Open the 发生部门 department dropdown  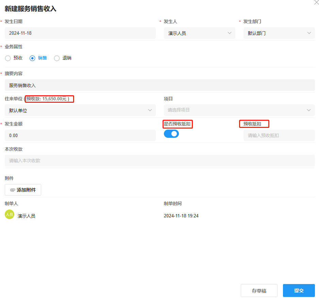tap(309, 33)
